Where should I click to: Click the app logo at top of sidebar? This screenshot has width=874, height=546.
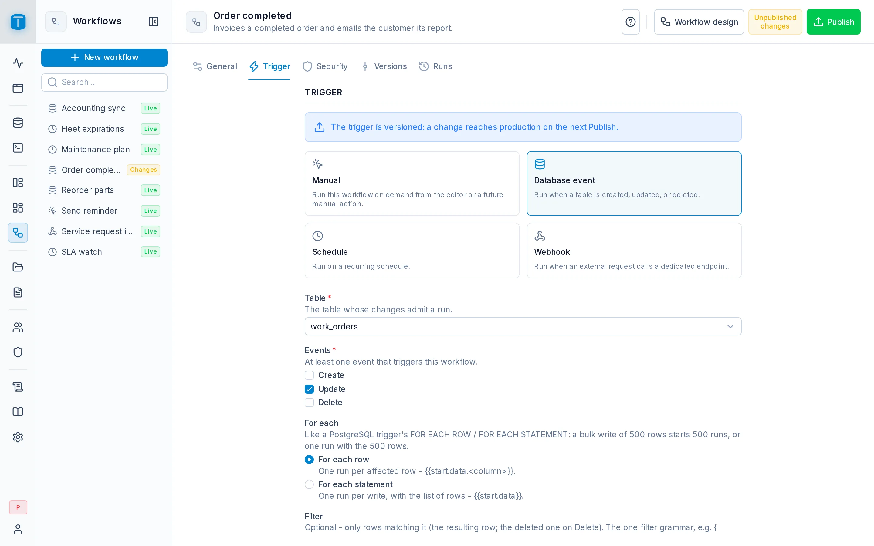point(18,22)
